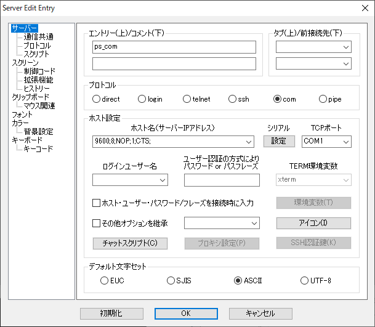Open フォント settings in tree
The width and height of the screenshot is (375, 327).
tap(22, 115)
